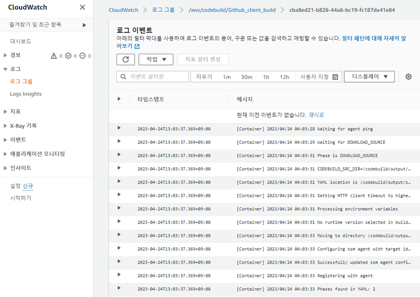Click the 타임스탬프 column header
The width and height of the screenshot is (420, 297).
click(x=151, y=99)
